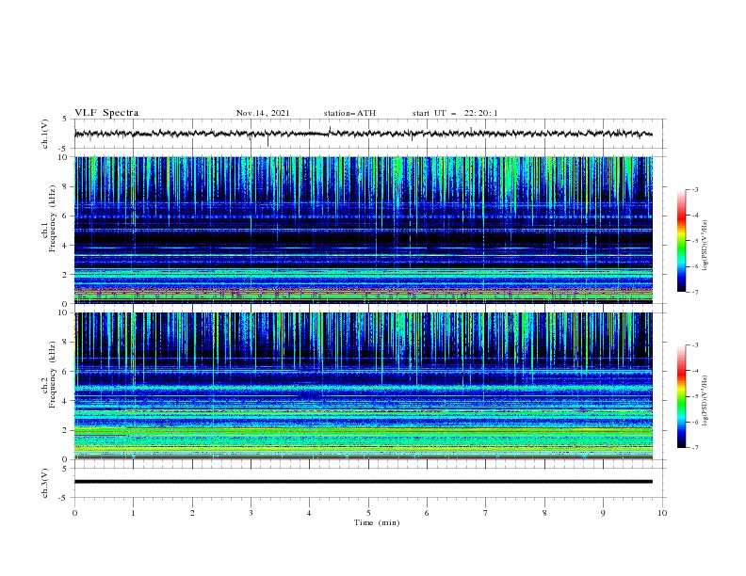Screen dimensions: 746x576
Task: Click time axis tick label '4'
Action: 309,513
